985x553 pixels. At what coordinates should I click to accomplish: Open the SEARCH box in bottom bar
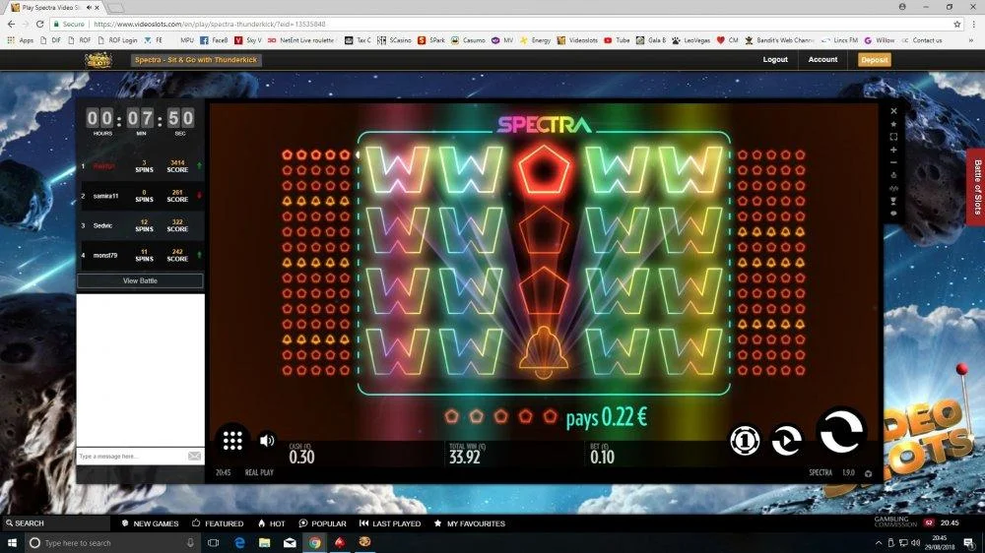pos(56,522)
